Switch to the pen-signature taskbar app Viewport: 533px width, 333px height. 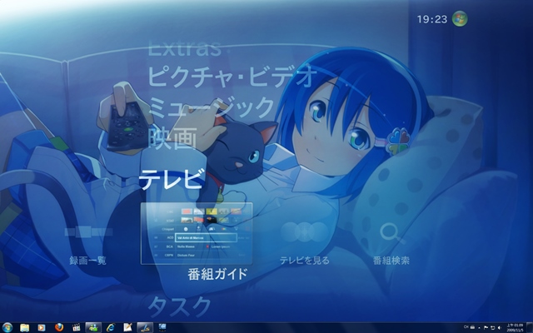click(x=145, y=327)
